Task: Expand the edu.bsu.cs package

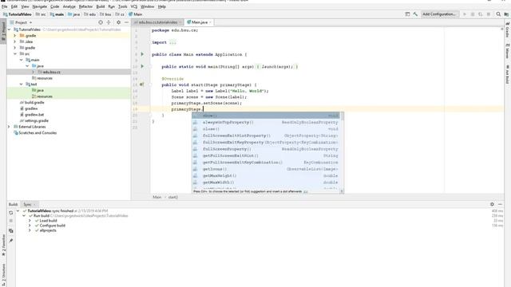Action: pos(34,72)
